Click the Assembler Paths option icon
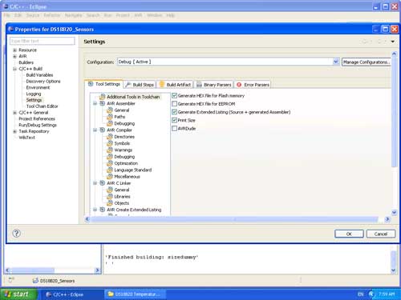The image size is (401, 300). tap(110, 117)
